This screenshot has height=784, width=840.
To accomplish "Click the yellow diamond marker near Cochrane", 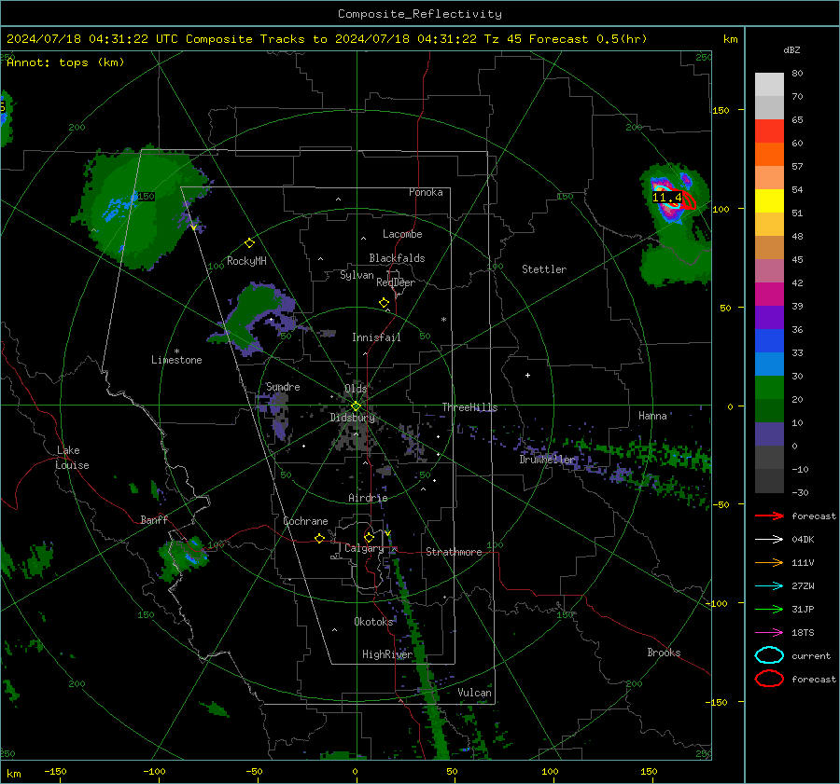I will (319, 539).
